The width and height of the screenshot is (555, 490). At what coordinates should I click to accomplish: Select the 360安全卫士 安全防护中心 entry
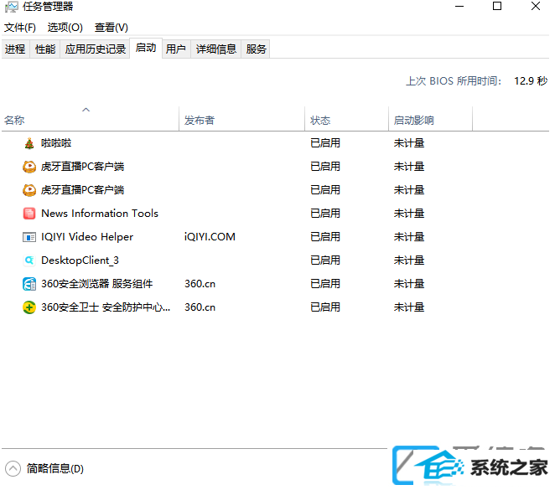pos(106,307)
